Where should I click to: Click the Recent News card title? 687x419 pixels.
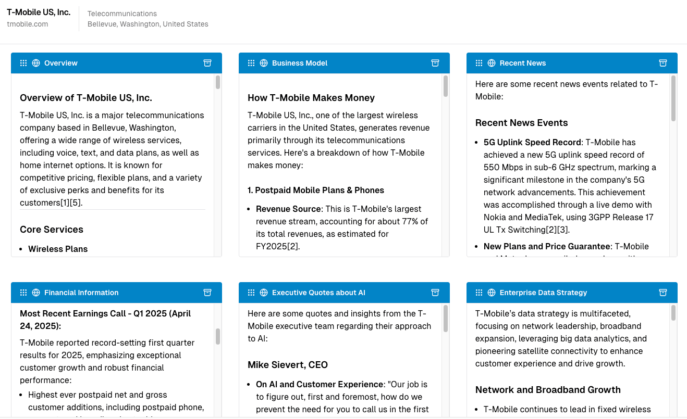point(523,63)
